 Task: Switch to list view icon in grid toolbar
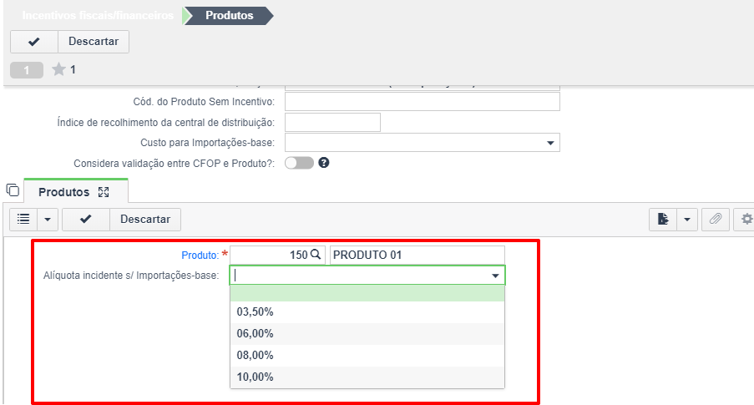click(x=23, y=220)
